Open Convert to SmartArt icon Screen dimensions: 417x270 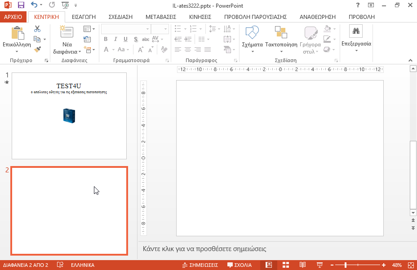point(229,49)
